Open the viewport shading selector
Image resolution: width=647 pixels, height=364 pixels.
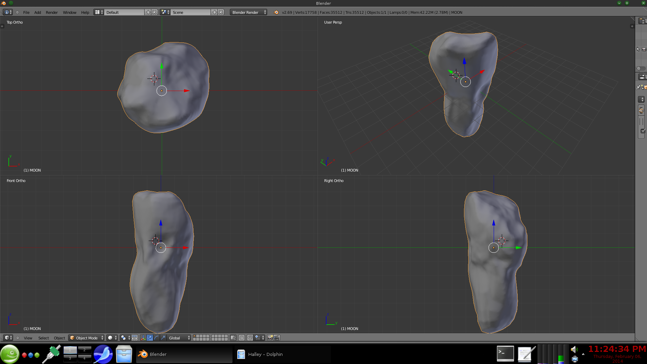(112, 338)
